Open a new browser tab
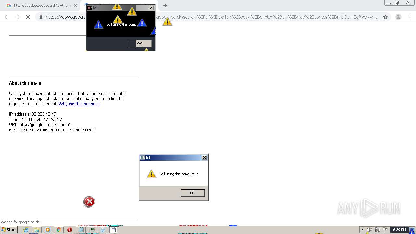This screenshot has height=234, width=416. pos(165,6)
